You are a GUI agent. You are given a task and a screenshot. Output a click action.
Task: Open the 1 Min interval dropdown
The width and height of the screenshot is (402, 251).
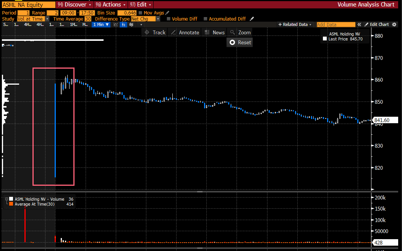tap(101, 24)
